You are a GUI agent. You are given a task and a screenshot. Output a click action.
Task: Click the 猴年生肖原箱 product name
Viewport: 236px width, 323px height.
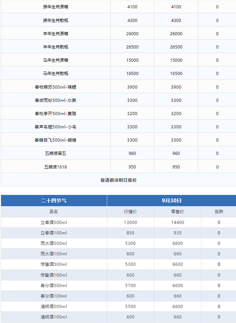click(56, 7)
